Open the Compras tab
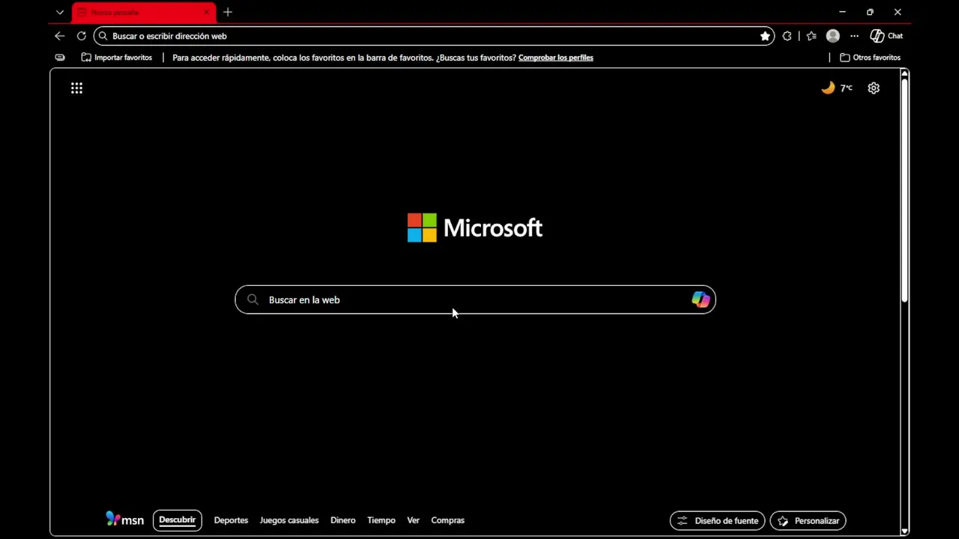This screenshot has height=539, width=959. click(448, 520)
